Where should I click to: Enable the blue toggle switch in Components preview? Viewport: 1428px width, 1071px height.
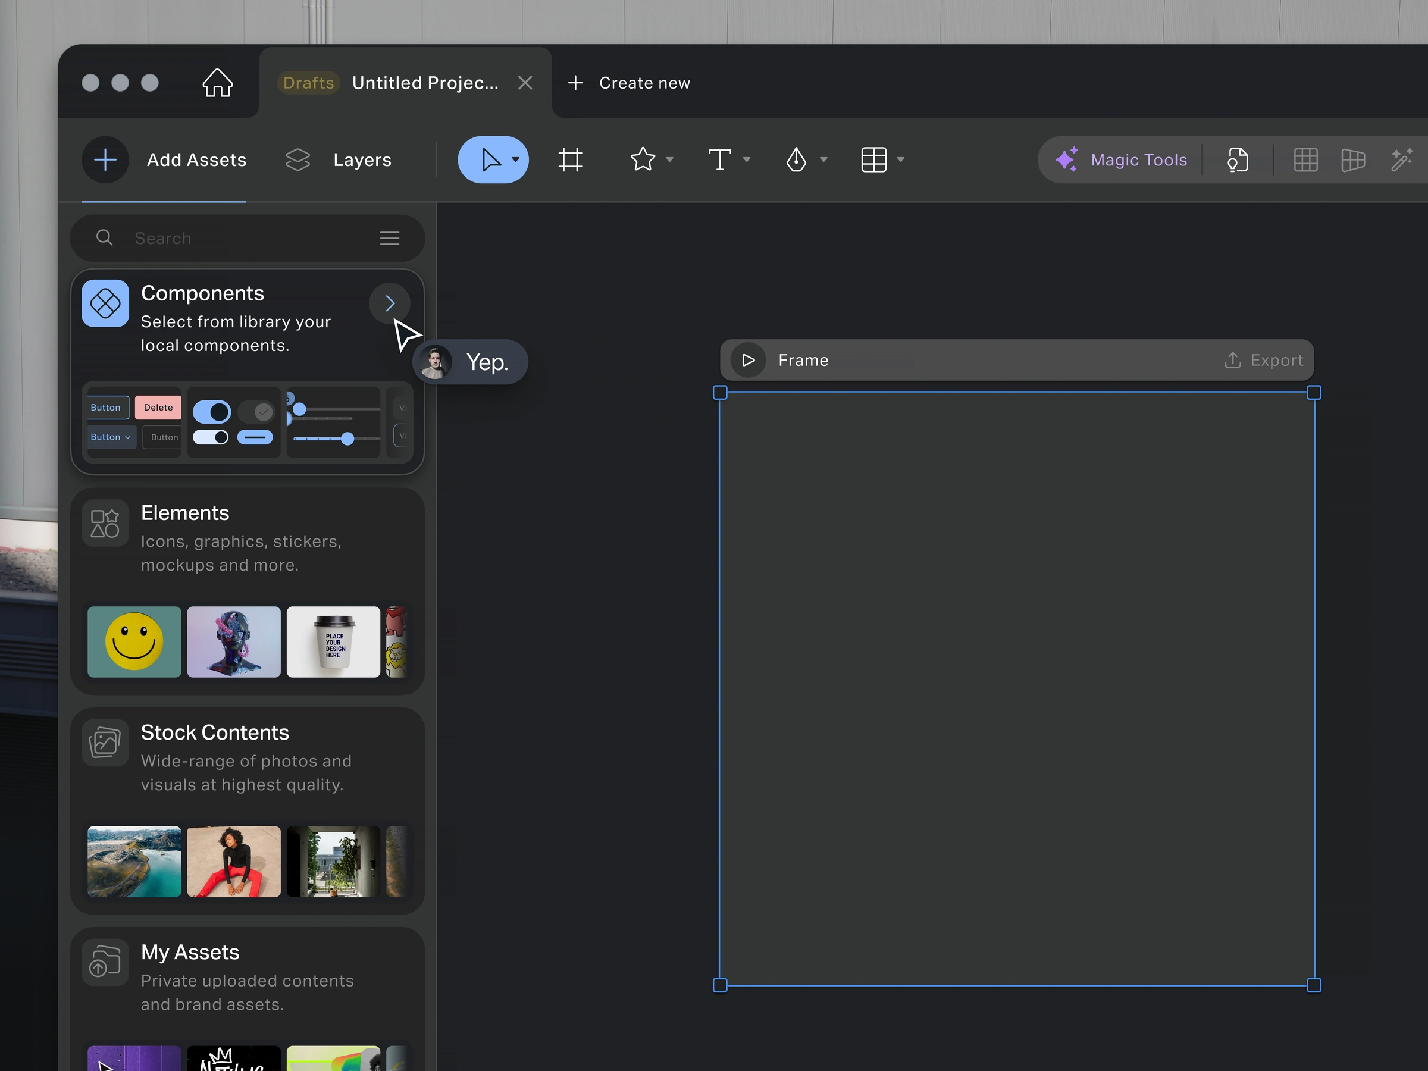pos(213,411)
